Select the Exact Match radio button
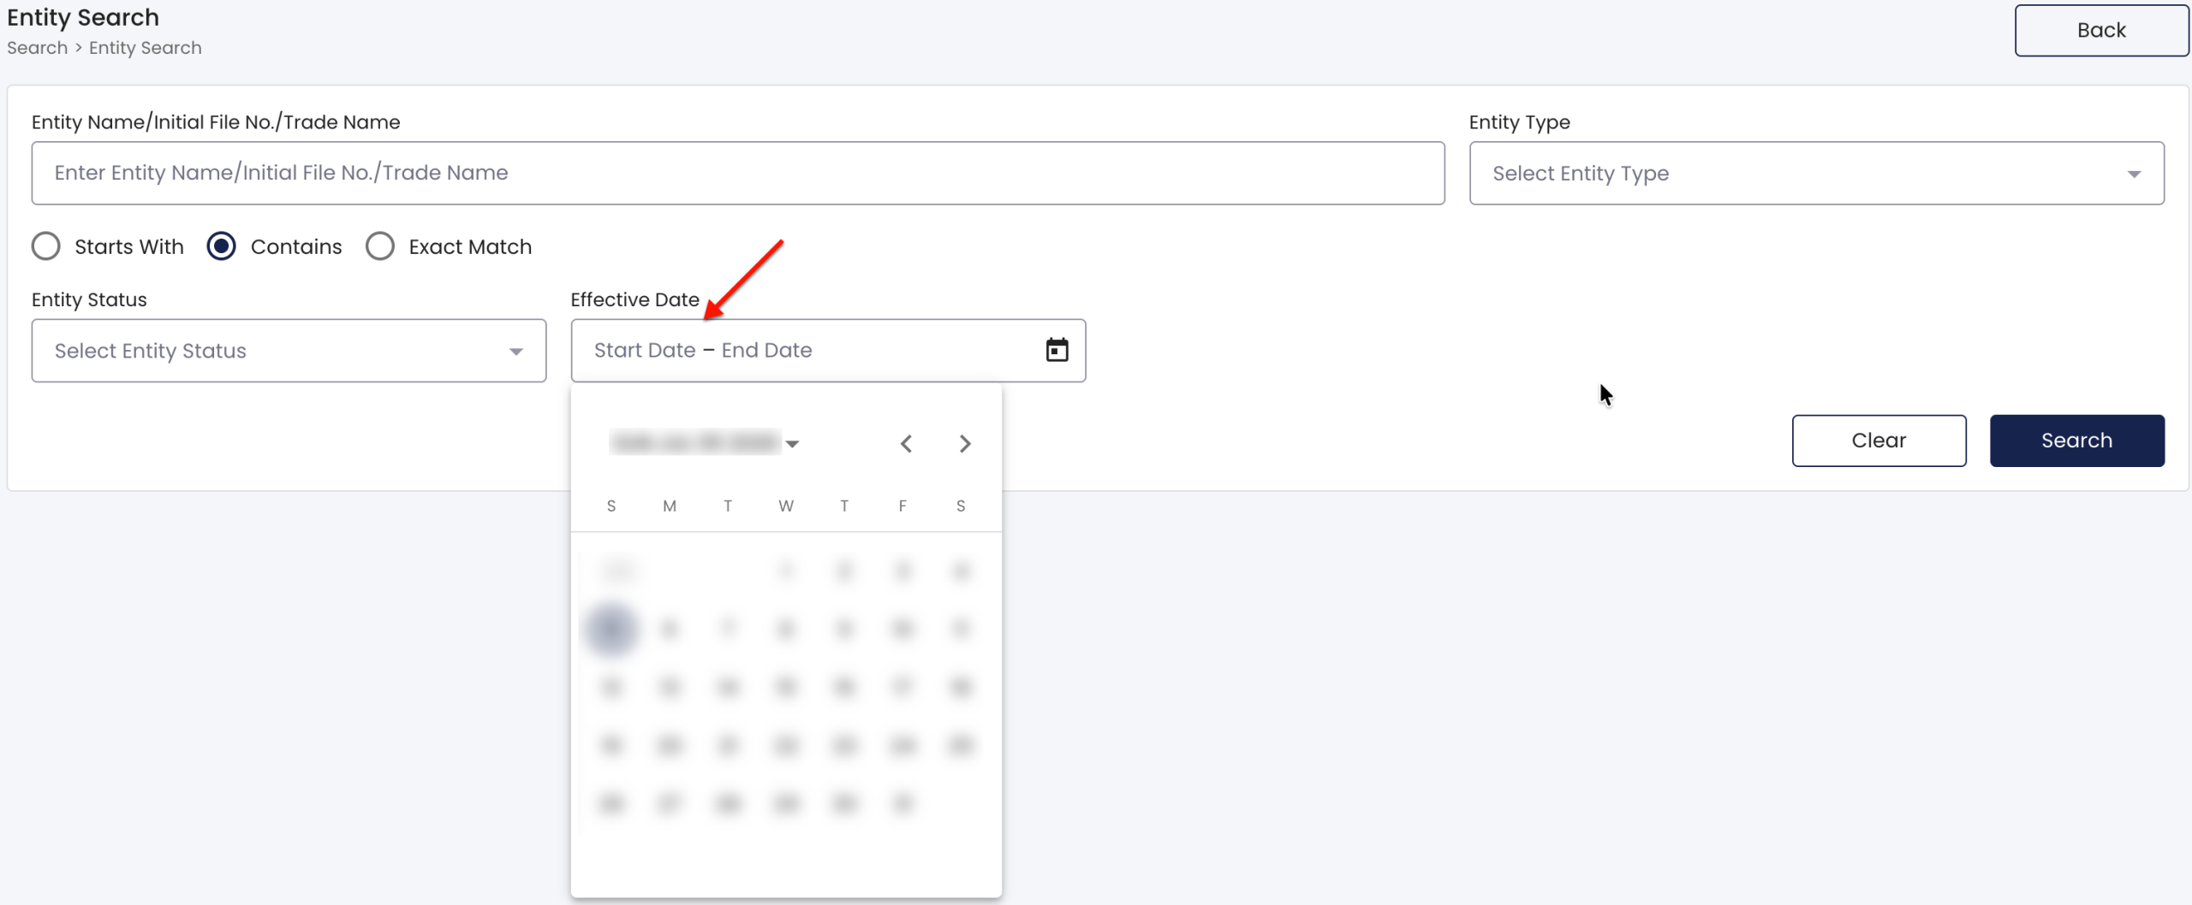 point(380,246)
